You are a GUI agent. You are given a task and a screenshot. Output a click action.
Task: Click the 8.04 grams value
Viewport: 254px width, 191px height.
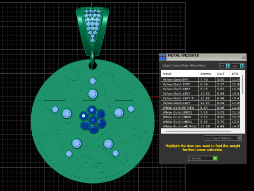(x=204, y=84)
